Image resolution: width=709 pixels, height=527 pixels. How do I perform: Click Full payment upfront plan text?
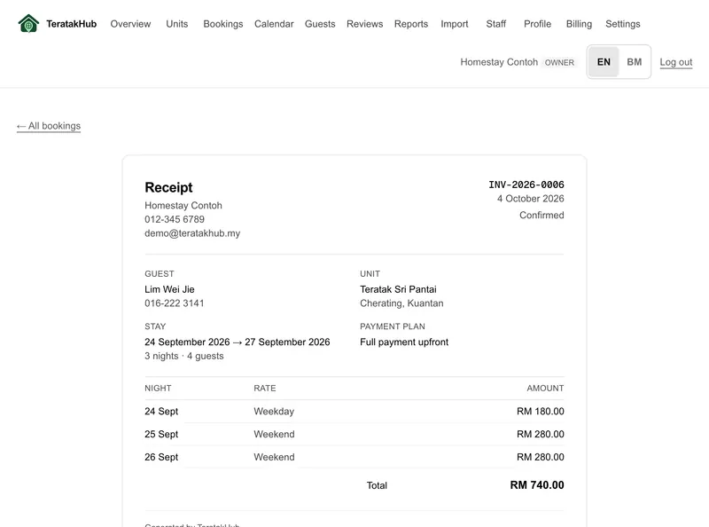[404, 342]
